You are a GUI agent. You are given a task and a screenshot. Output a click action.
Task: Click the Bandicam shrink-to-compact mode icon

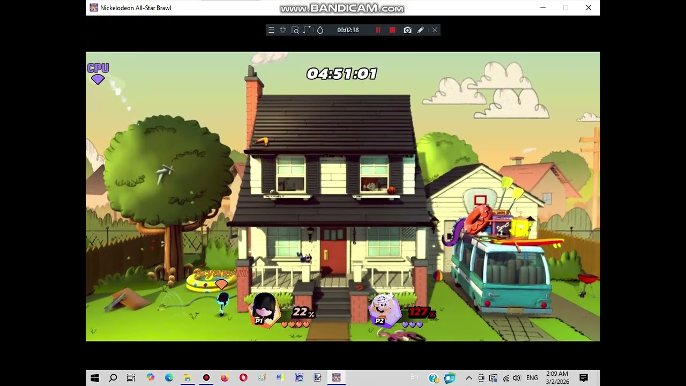(x=283, y=30)
